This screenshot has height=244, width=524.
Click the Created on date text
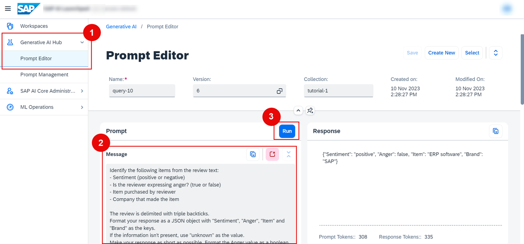405,91
